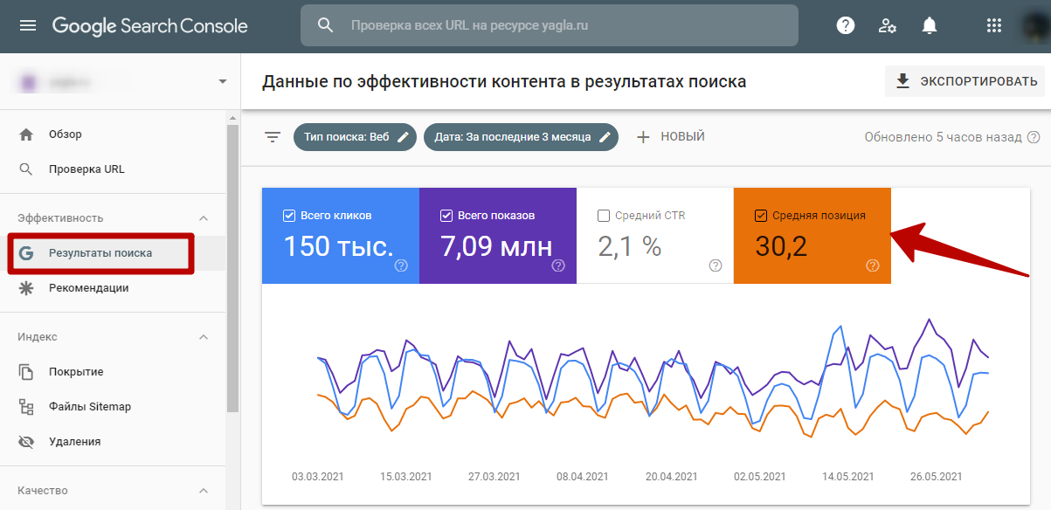This screenshot has height=510, width=1051.
Task: Click the sidebar vertical scrollbar
Action: coord(232,262)
